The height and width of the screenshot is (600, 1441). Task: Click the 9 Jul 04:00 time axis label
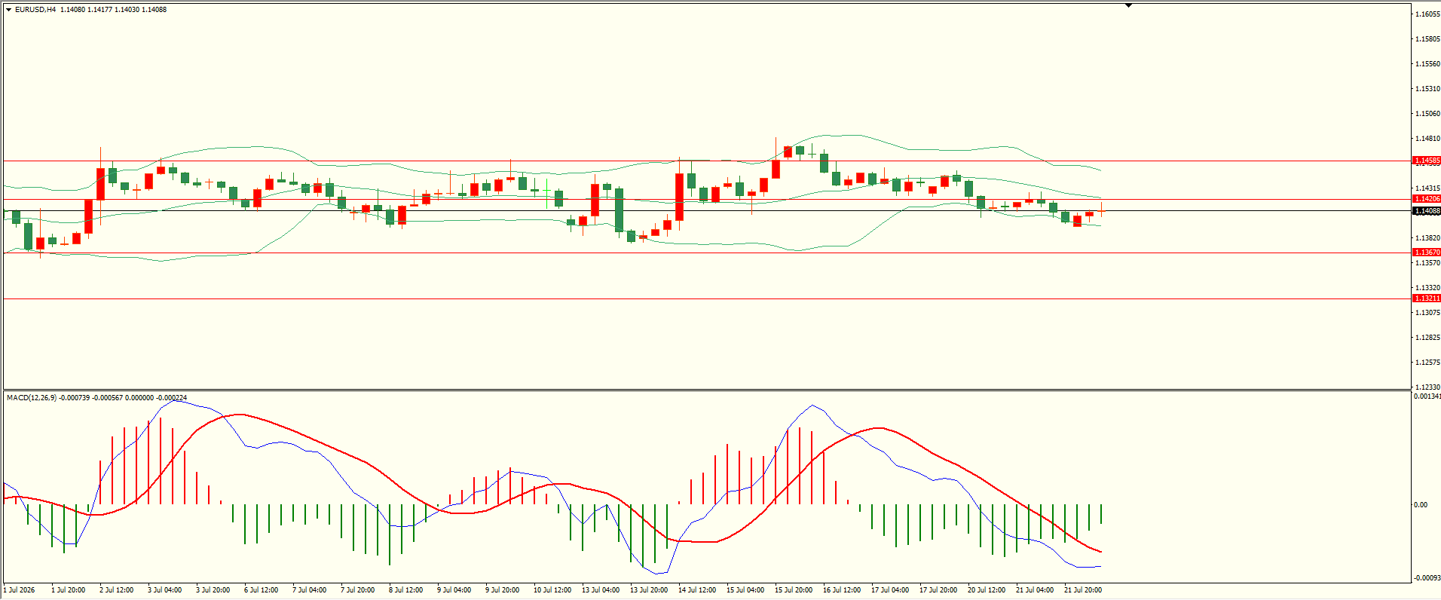[454, 590]
